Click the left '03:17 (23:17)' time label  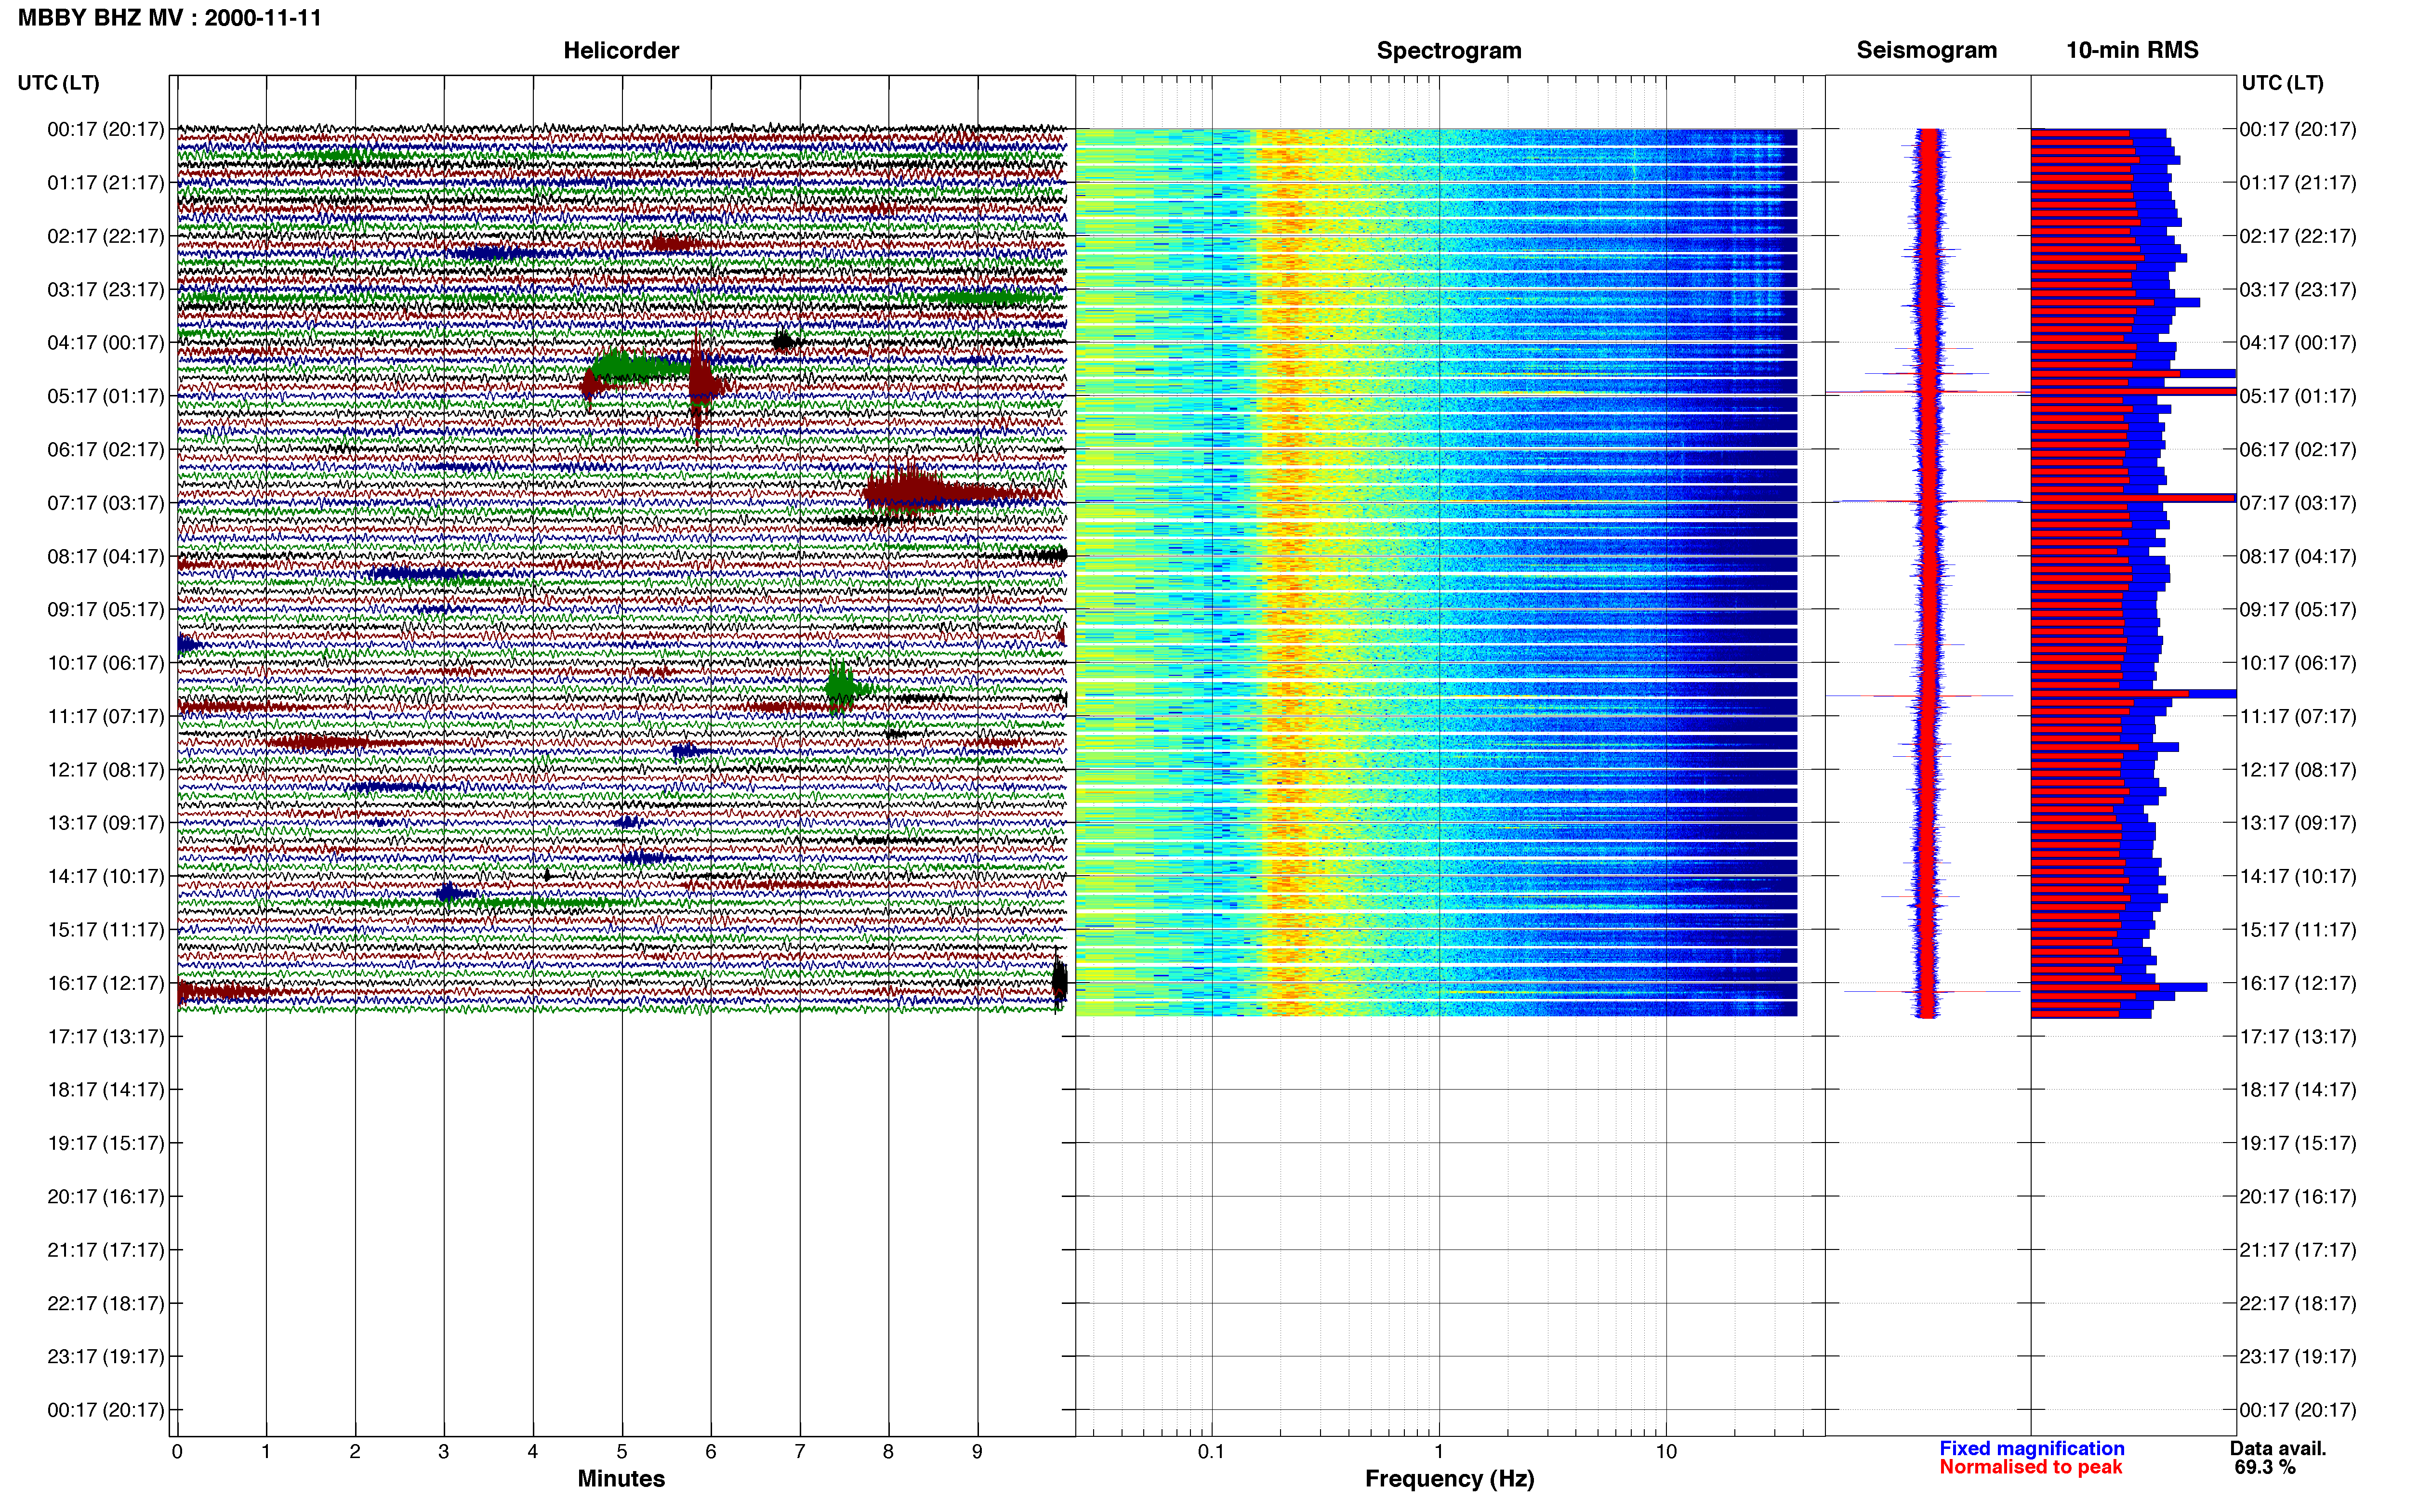106,290
